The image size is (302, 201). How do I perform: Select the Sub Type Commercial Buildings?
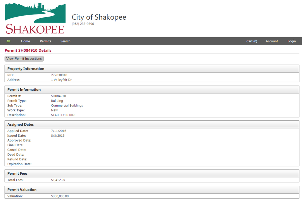(x=67, y=105)
